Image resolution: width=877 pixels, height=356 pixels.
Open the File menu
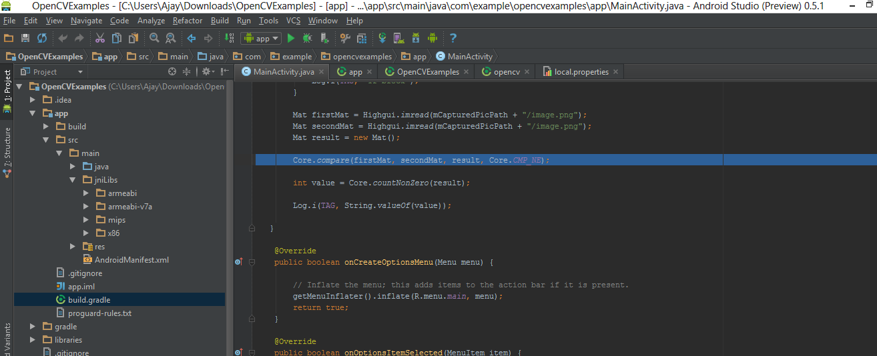click(9, 21)
